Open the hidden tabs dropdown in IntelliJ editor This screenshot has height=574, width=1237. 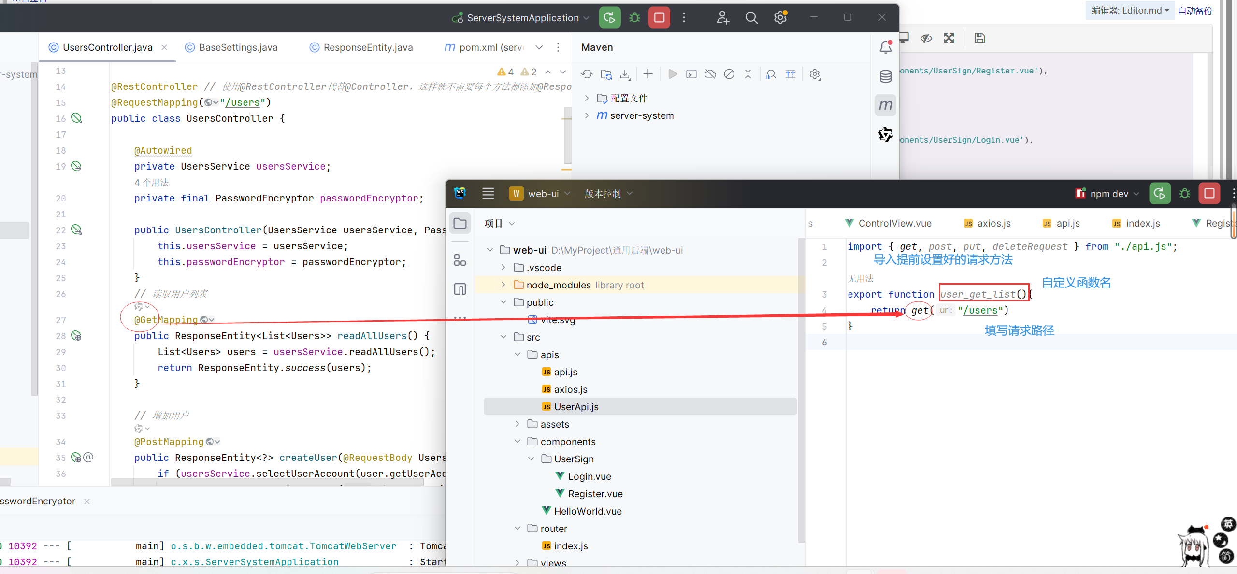pos(539,47)
